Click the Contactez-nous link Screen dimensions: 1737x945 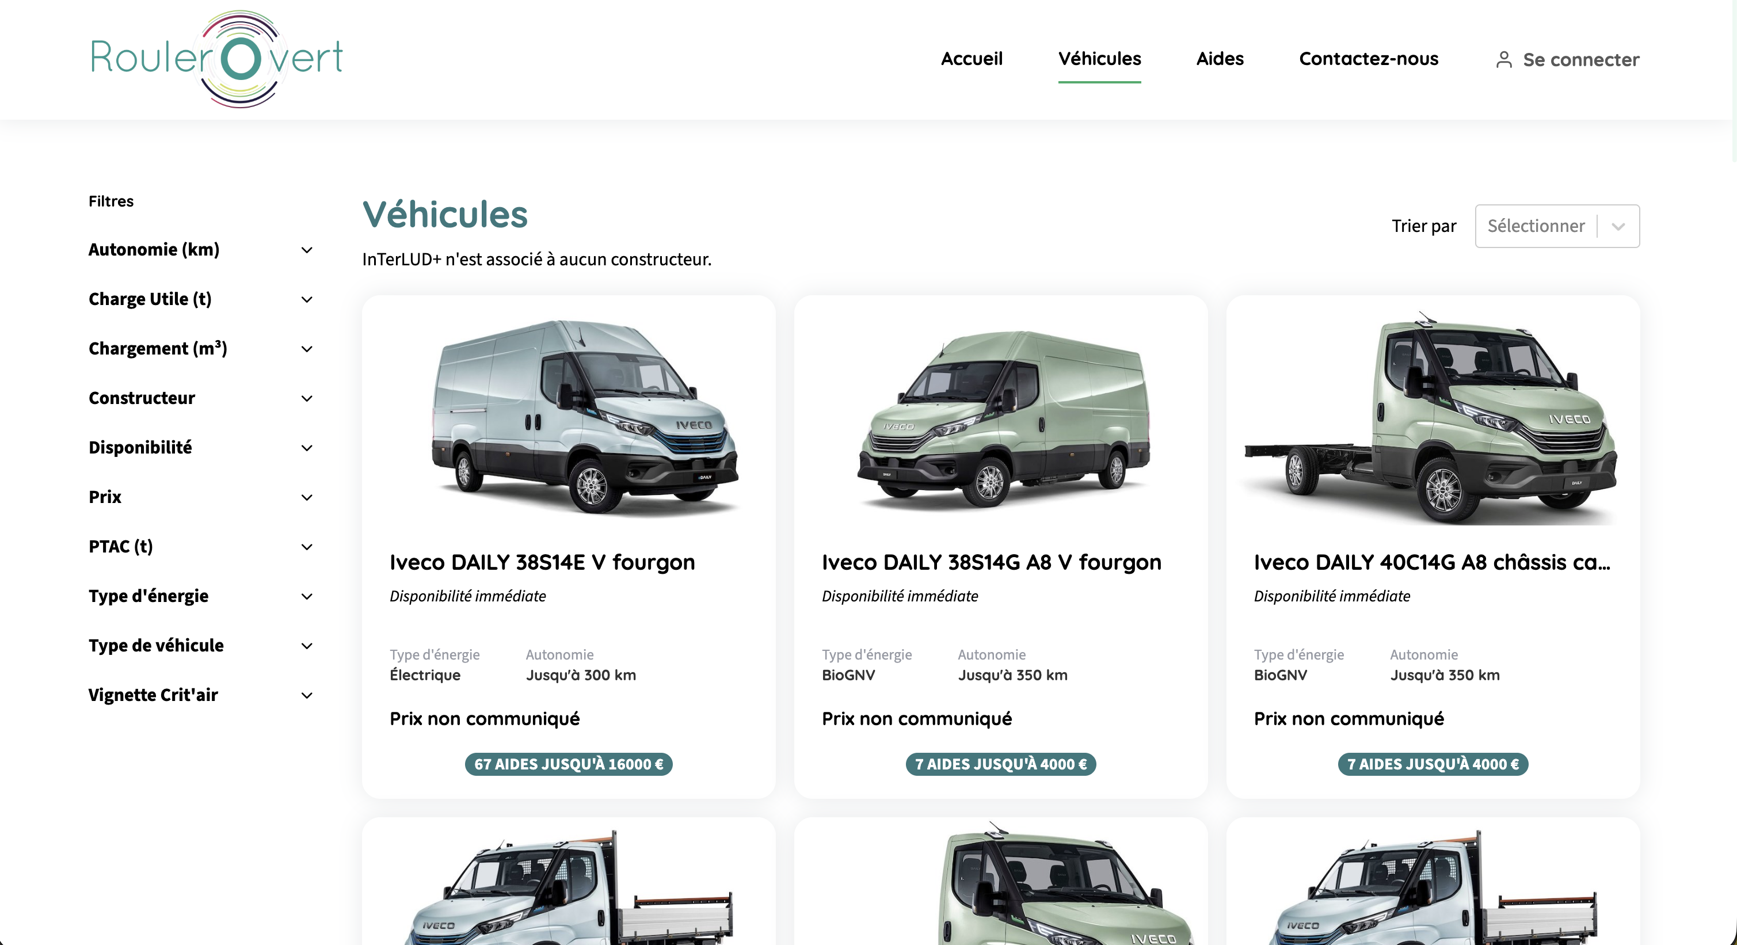pyautogui.click(x=1368, y=59)
